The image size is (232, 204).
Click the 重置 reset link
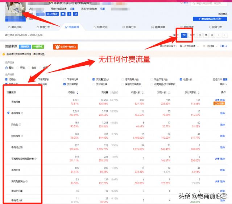(x=225, y=79)
